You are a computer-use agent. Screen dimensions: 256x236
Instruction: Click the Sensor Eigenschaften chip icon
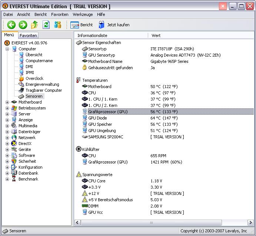click(79, 43)
